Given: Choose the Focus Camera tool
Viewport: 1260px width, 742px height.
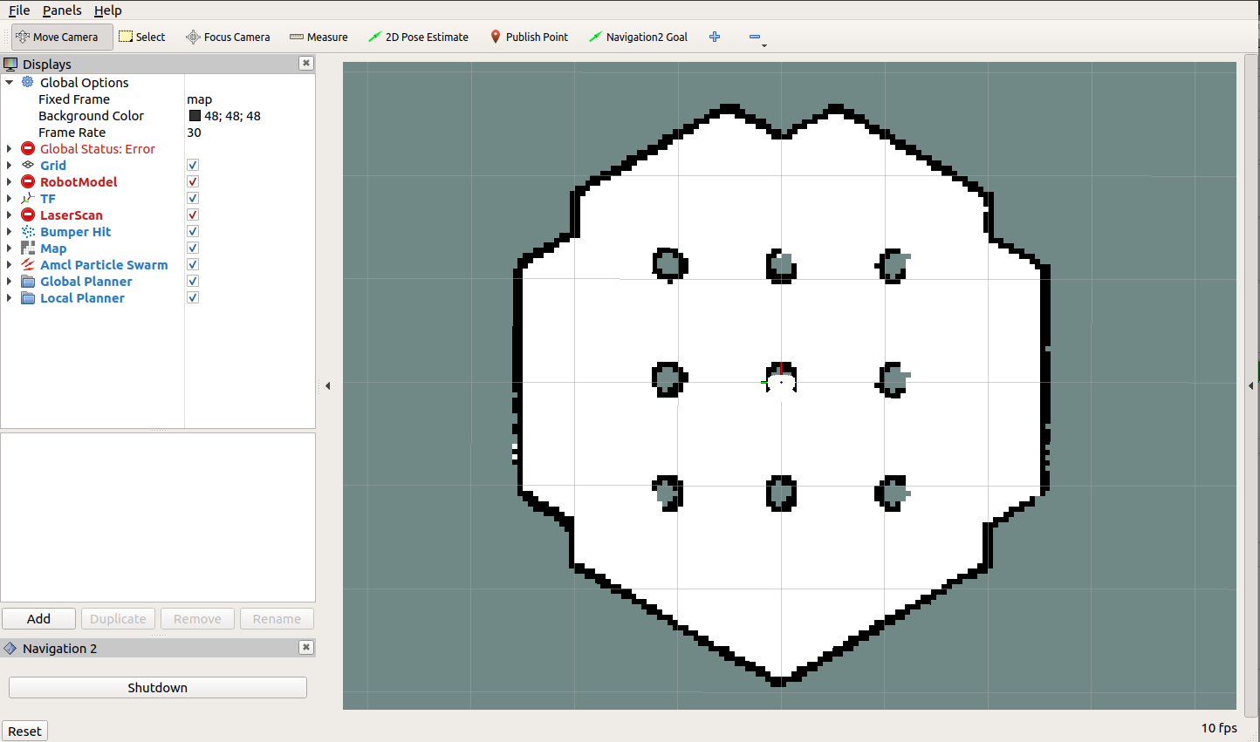Looking at the screenshot, I should point(228,37).
